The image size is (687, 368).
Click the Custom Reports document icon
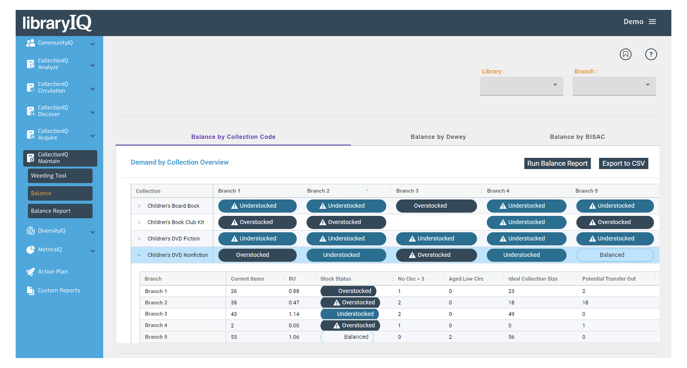[x=31, y=290]
